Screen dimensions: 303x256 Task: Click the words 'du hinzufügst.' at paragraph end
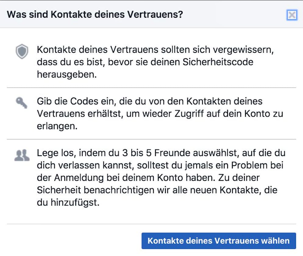(x=68, y=203)
